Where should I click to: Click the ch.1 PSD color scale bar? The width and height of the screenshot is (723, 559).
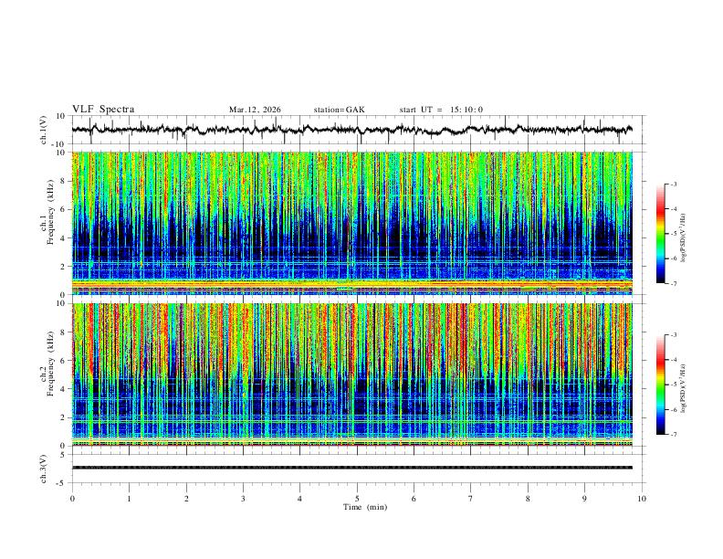click(660, 234)
